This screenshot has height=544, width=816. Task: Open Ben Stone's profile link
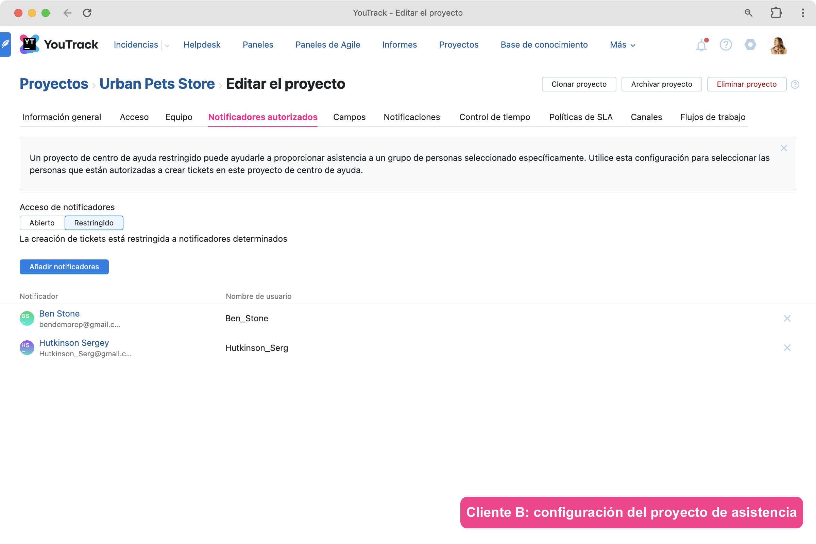pyautogui.click(x=59, y=313)
